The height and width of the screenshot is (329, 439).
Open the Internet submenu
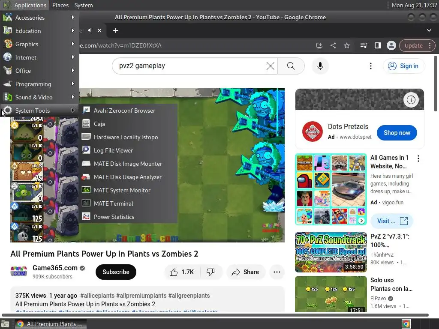point(39,57)
